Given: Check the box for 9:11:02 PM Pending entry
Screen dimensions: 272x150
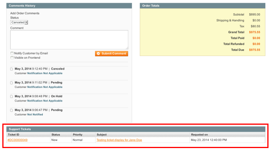Looking at the screenshot, I should 11,83.
